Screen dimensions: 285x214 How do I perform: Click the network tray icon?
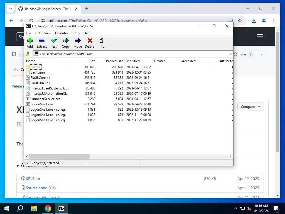tap(242, 208)
